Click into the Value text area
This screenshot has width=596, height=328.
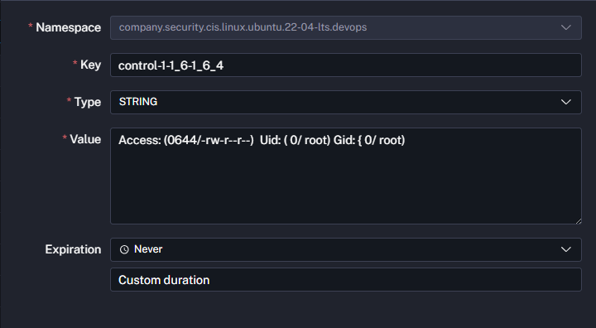pos(346,176)
